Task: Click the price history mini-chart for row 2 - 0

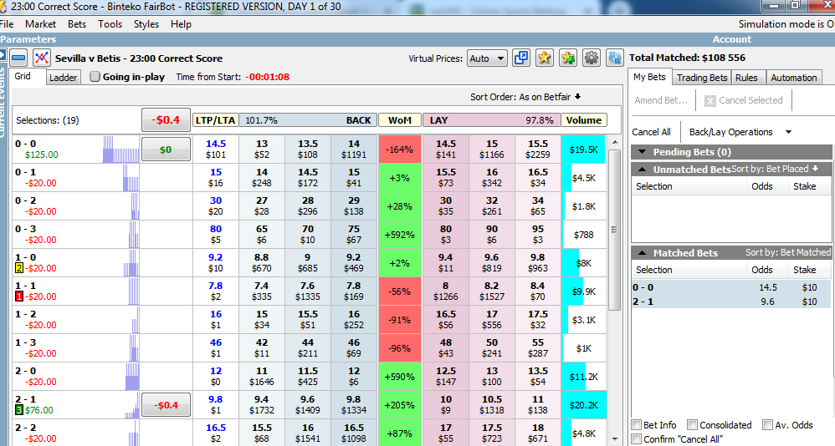Action: (x=131, y=377)
